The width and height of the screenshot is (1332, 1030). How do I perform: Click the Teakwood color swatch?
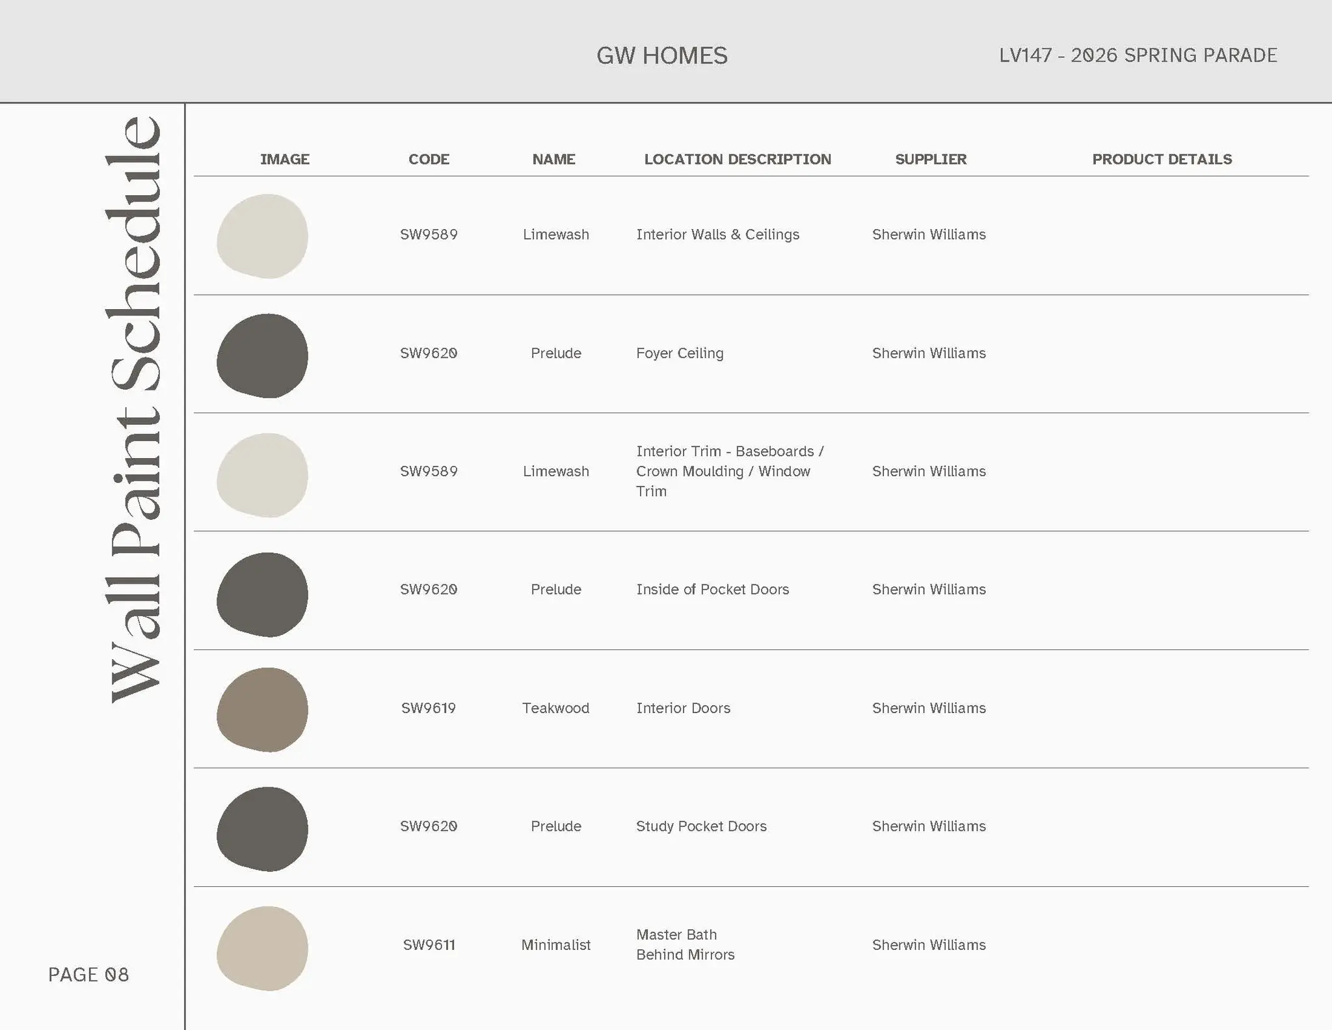262,709
